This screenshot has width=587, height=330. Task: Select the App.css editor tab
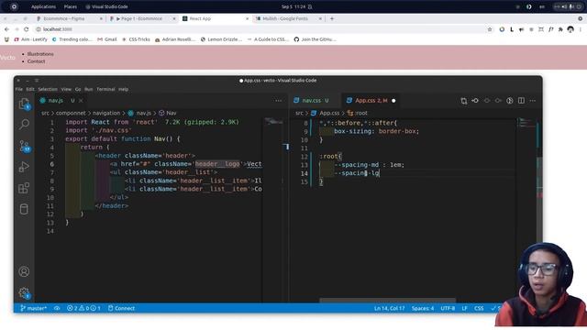click(x=371, y=101)
